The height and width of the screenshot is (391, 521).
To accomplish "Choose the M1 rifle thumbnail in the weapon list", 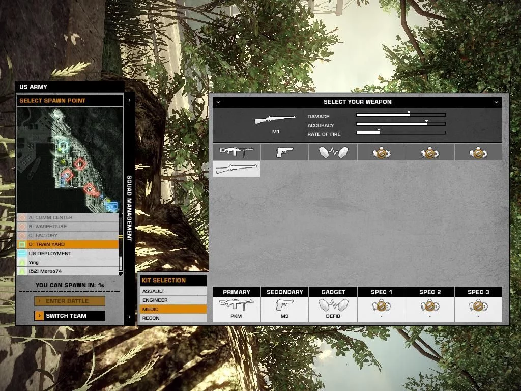I will click(236, 169).
